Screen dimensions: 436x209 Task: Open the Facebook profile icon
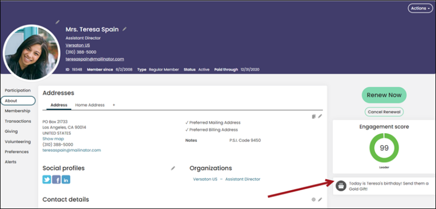click(56, 180)
